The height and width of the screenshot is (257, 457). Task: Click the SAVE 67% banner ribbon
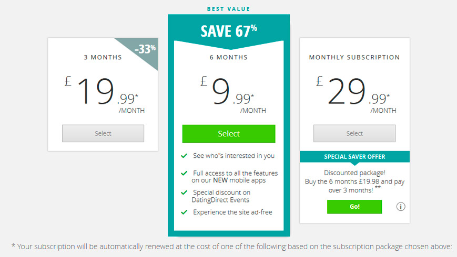(229, 31)
